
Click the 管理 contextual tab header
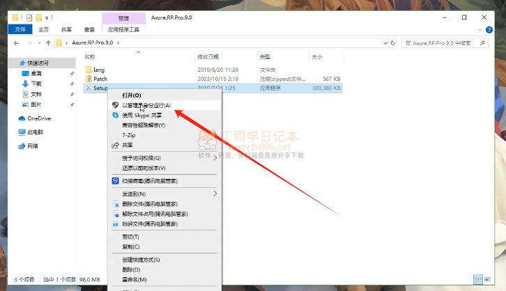pyautogui.click(x=123, y=18)
